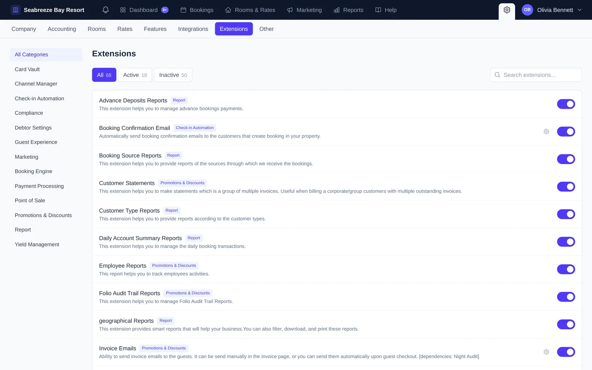The height and width of the screenshot is (370, 592).
Task: Go to the Features tab
Action: pos(155,29)
